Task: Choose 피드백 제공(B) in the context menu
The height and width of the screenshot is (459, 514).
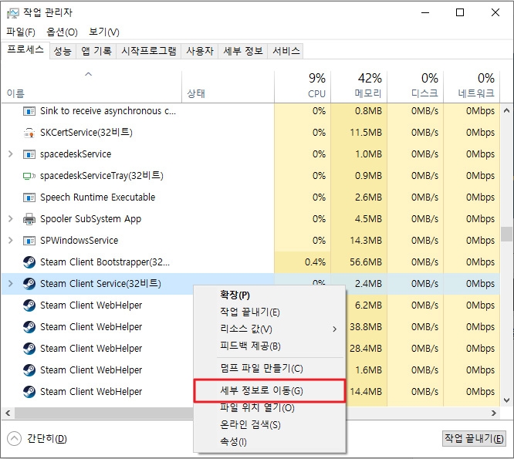Action: click(269, 346)
